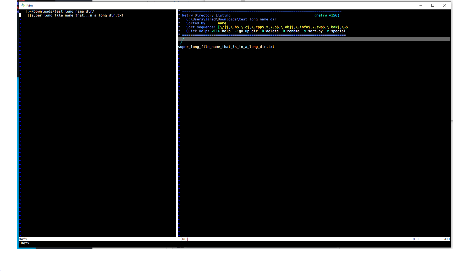The image size is (453, 271).
Task: Click the D:delete quick help action
Action: pyautogui.click(x=270, y=31)
